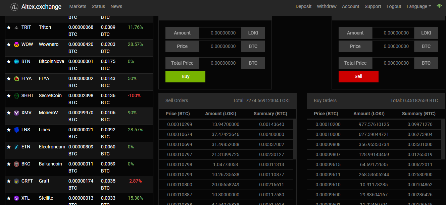Viewport: 446px width, 205px height.
Task: Toggle favorite star for BKC
Action: pyautogui.click(x=9, y=164)
